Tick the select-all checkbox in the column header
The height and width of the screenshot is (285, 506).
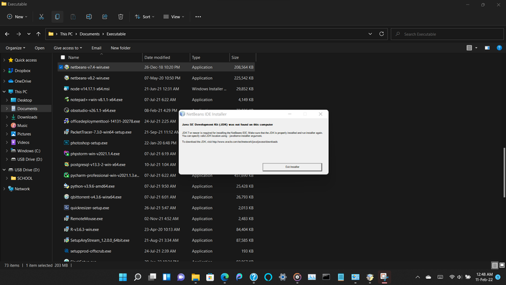pos(62,58)
